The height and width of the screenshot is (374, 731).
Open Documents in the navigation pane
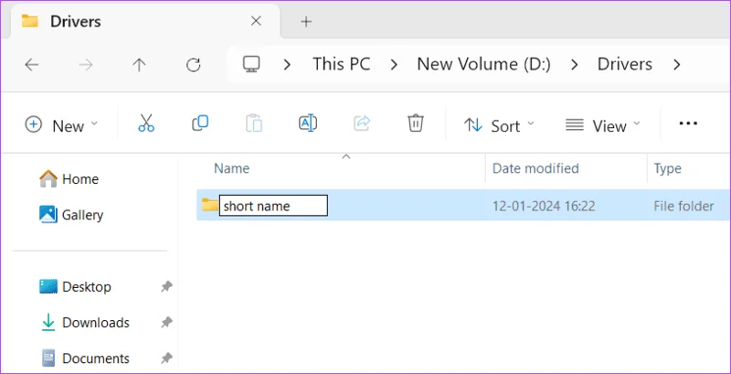click(x=96, y=358)
